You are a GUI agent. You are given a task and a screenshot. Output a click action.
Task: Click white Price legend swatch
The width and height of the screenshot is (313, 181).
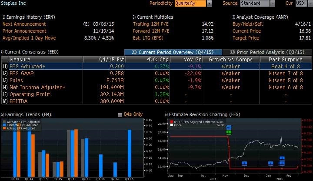(x=172, y=125)
